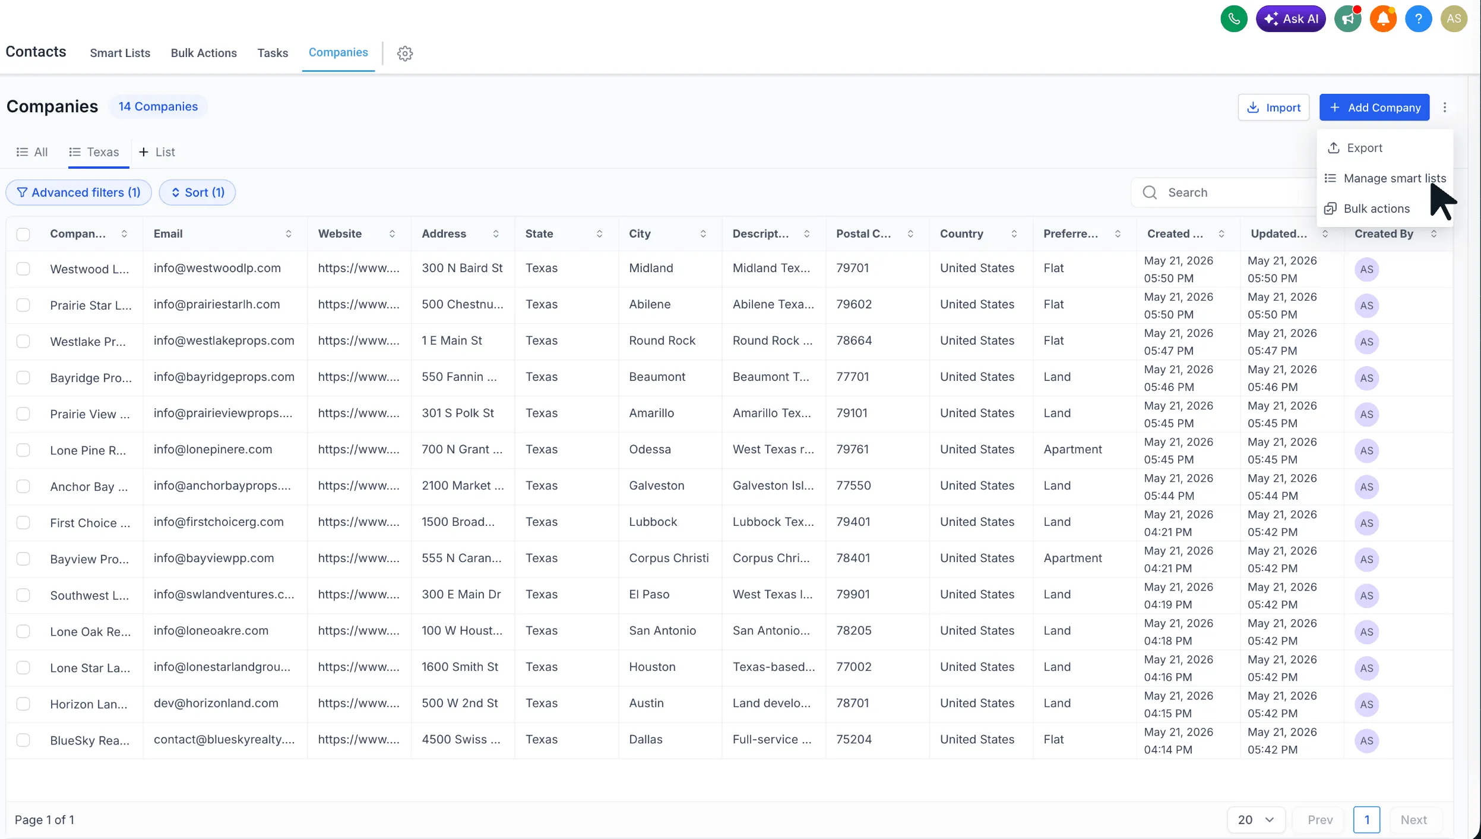
Task: Click the three-dot more options icon
Action: click(x=1445, y=108)
